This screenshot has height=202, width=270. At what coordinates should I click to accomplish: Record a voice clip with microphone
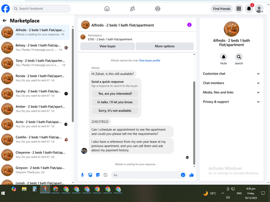click(x=83, y=175)
